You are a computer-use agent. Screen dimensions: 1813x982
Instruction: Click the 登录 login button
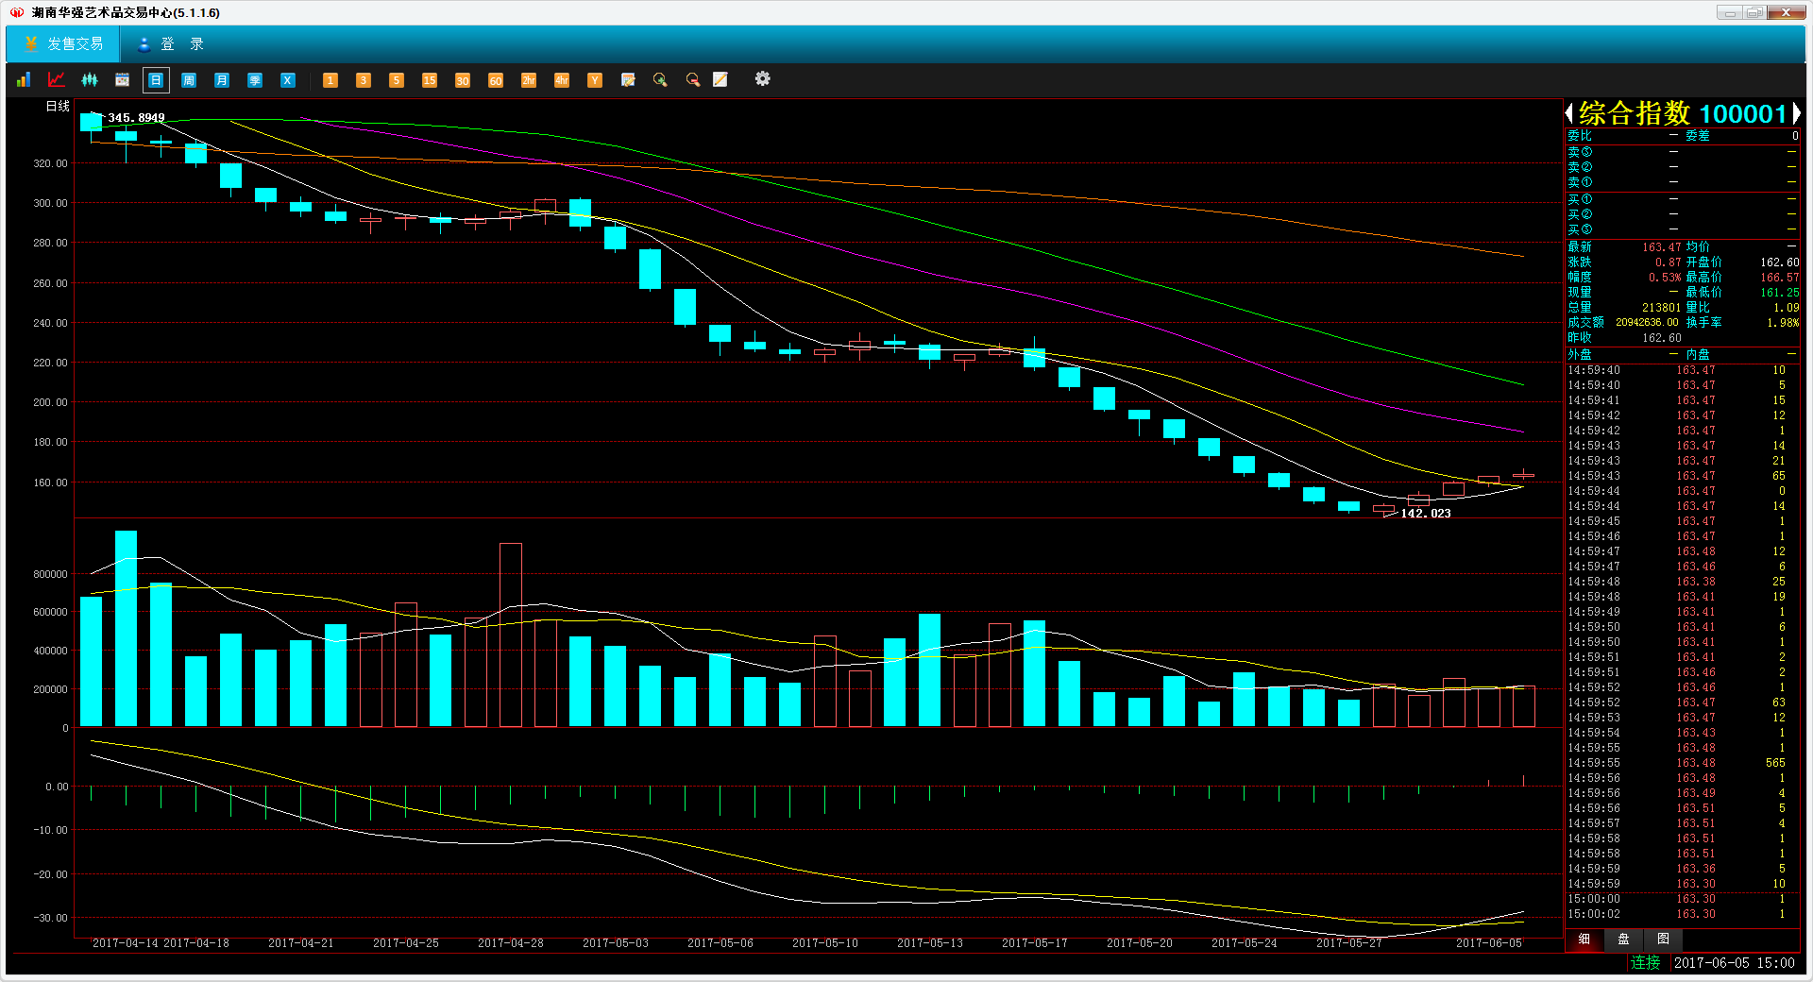172,44
